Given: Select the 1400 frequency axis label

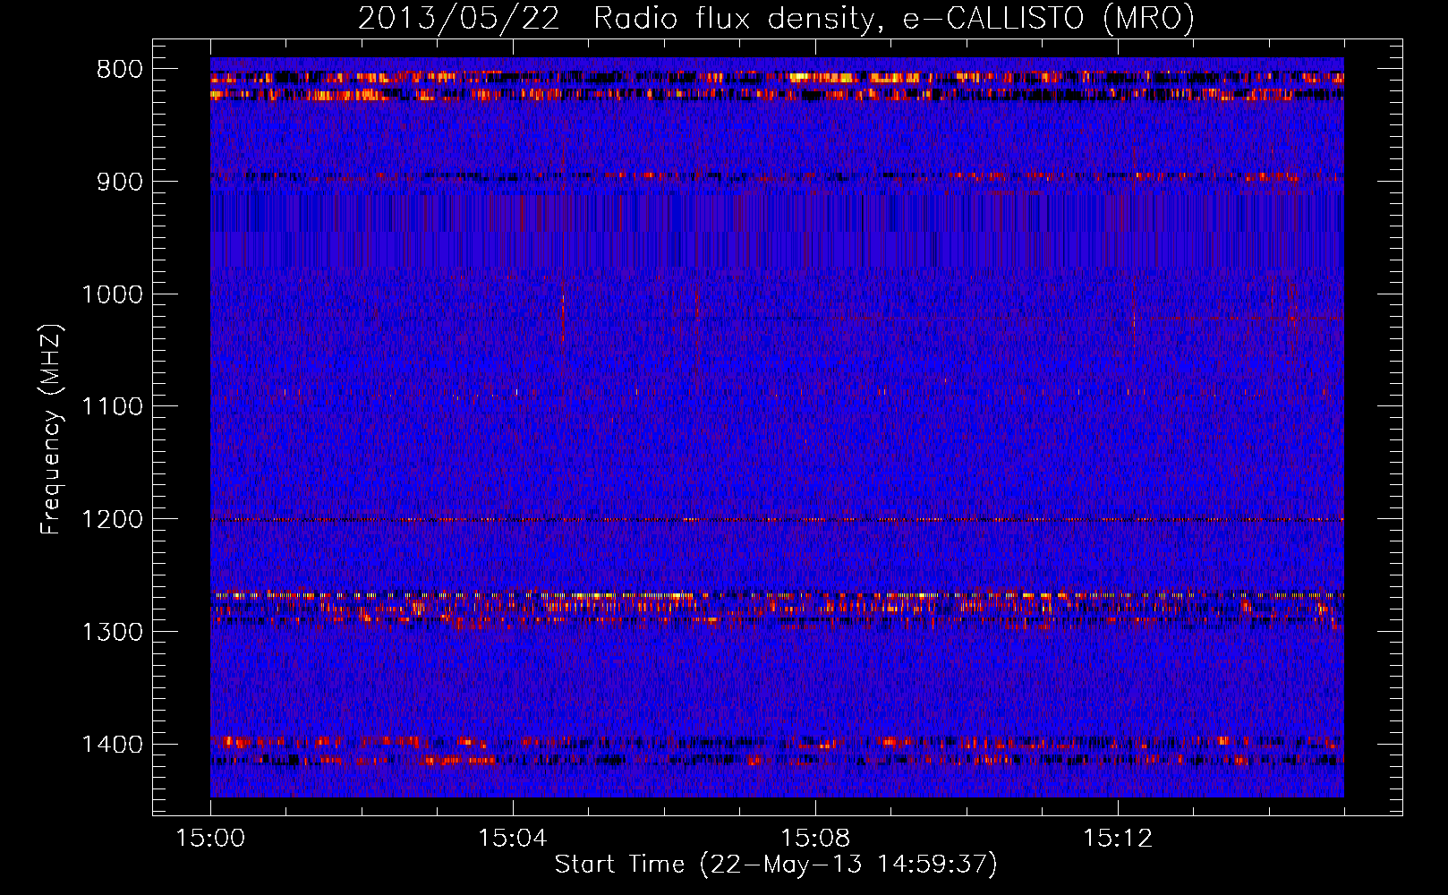Looking at the screenshot, I should 112,745.
